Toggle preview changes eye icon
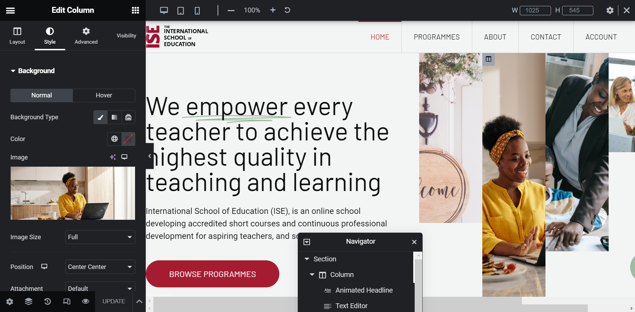The width and height of the screenshot is (635, 312). (85, 301)
